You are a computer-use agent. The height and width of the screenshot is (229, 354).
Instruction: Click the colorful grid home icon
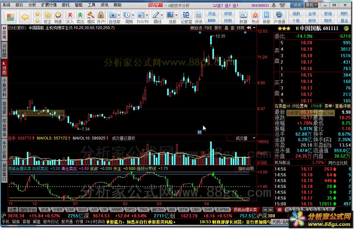pos(10,17)
